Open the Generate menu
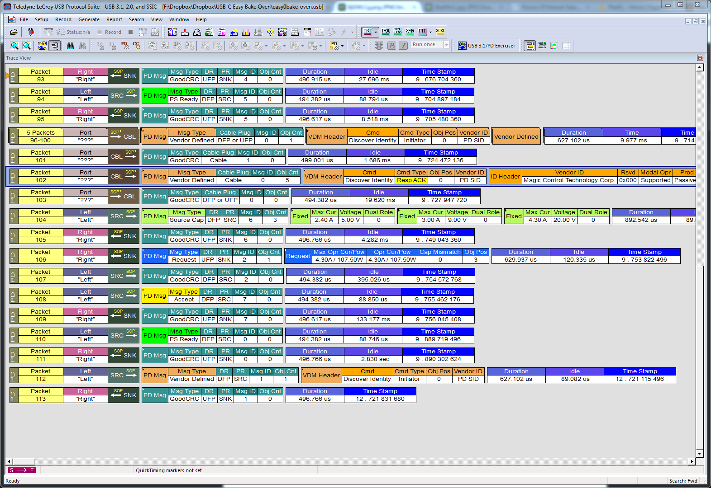 pyautogui.click(x=89, y=19)
